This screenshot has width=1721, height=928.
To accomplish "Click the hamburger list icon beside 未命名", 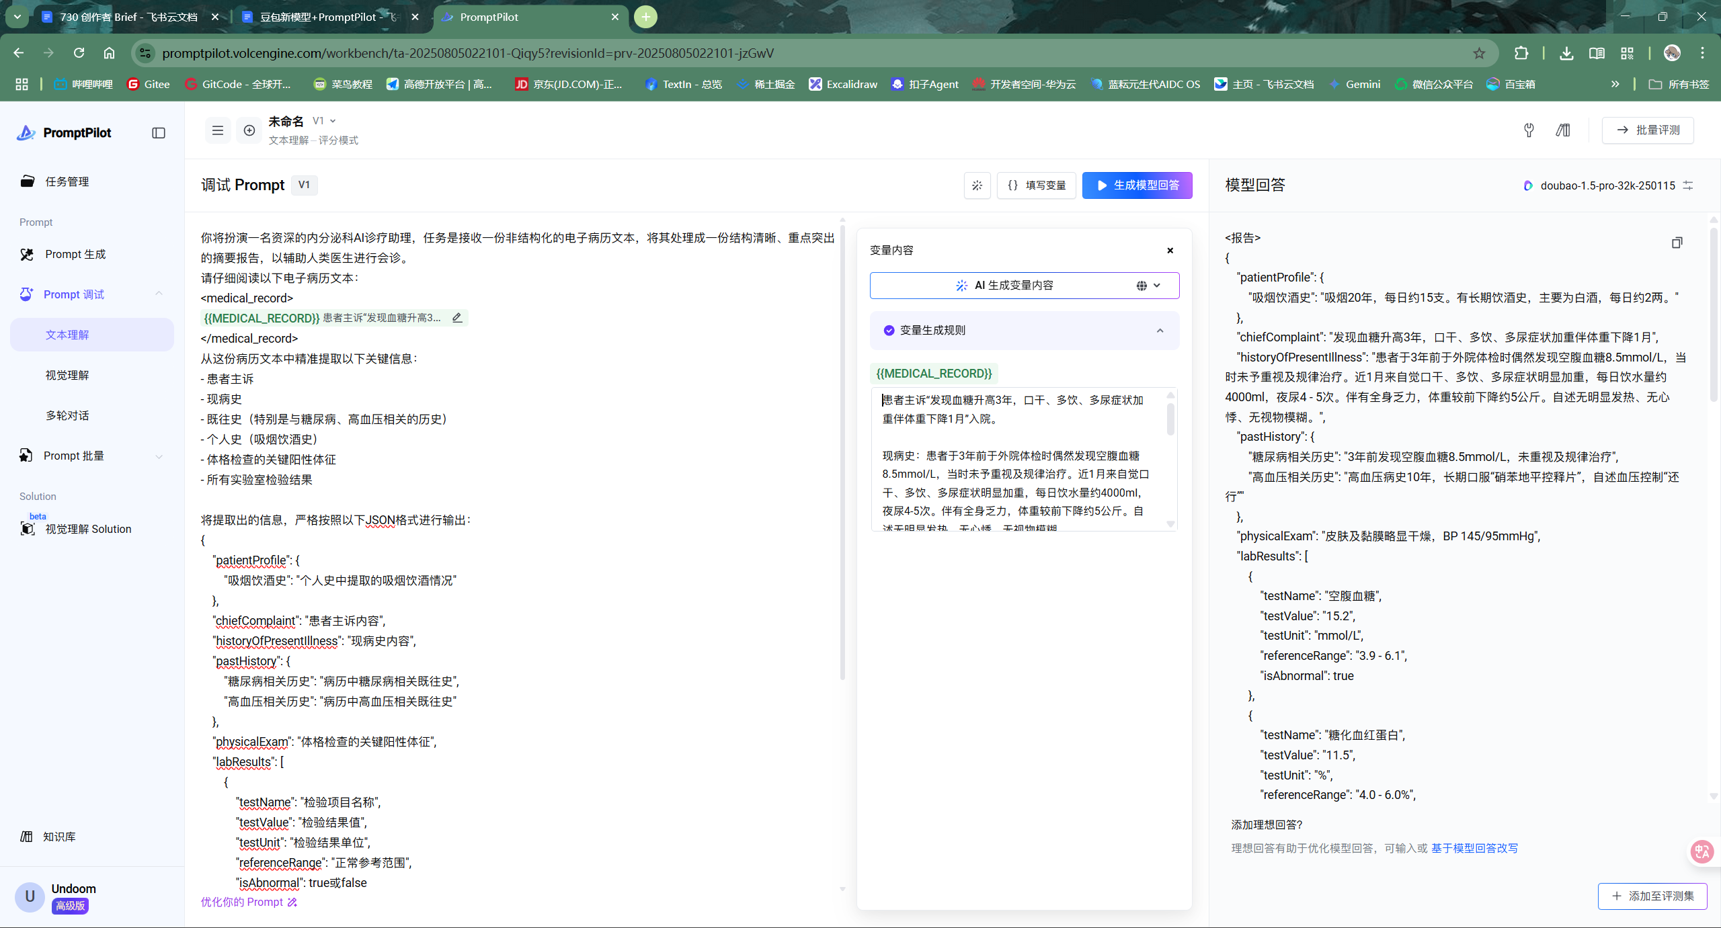I will (217, 130).
